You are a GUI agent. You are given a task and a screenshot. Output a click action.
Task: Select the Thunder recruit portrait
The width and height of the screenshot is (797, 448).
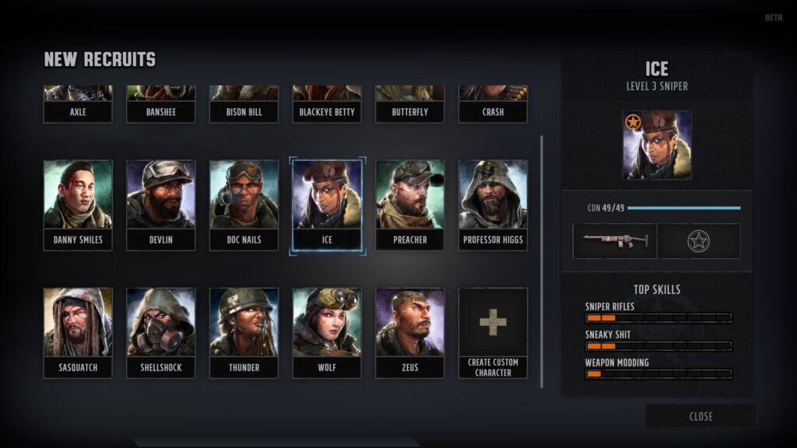pos(244,333)
